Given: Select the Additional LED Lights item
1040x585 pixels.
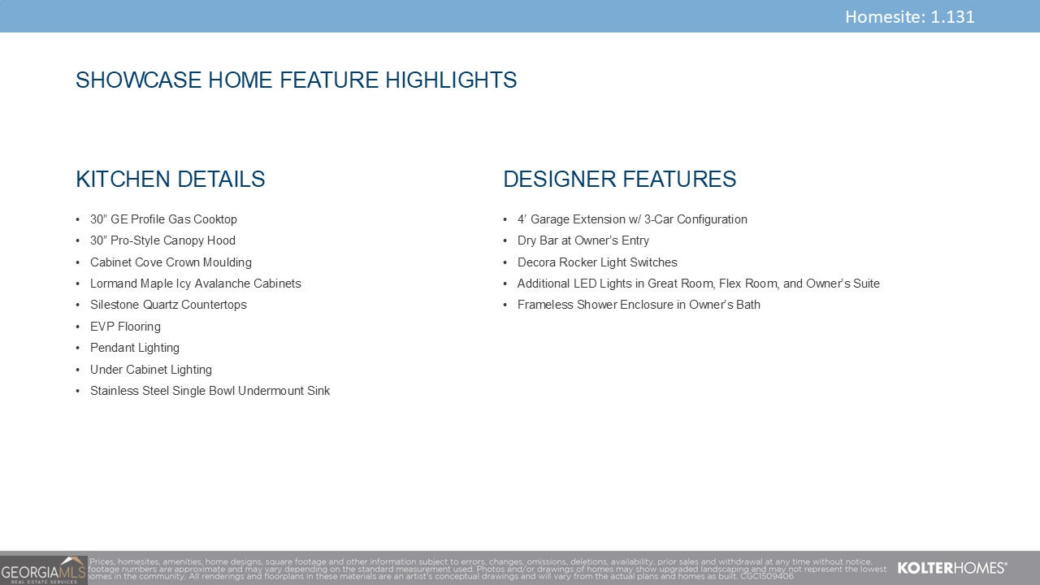Looking at the screenshot, I should click(698, 284).
